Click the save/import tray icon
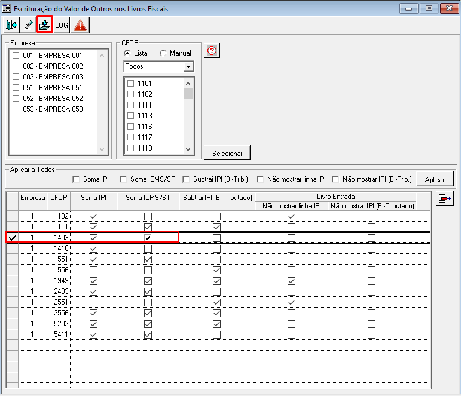The width and height of the screenshot is (461, 396). pyautogui.click(x=45, y=25)
